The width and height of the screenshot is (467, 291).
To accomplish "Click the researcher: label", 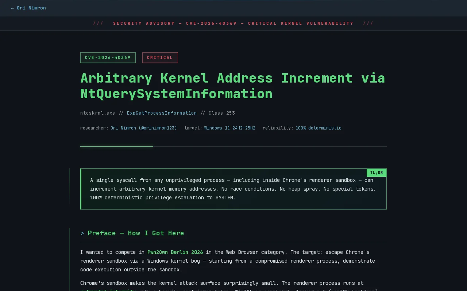I will pyautogui.click(x=94, y=128).
